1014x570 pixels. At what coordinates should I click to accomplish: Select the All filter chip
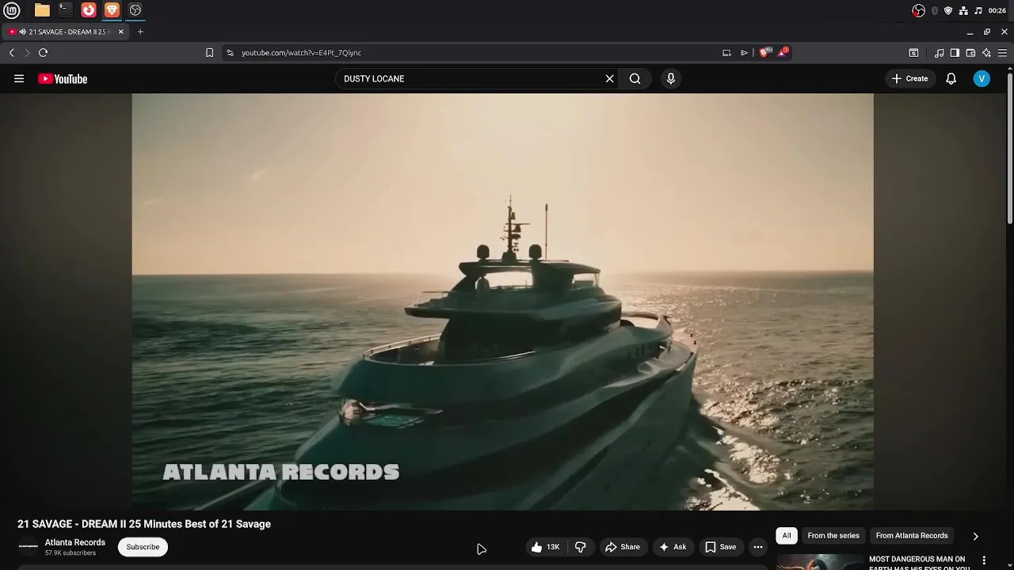pos(787,536)
